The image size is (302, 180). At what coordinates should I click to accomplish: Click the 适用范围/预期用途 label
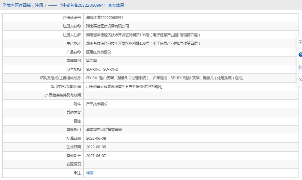66,87
